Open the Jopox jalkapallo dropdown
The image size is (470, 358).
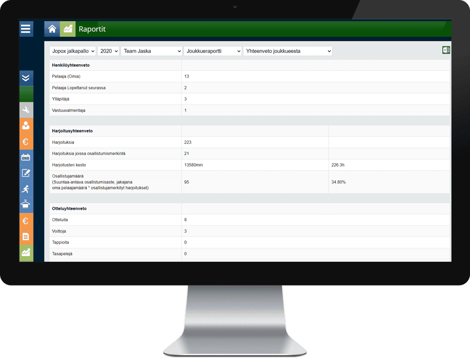(x=72, y=51)
